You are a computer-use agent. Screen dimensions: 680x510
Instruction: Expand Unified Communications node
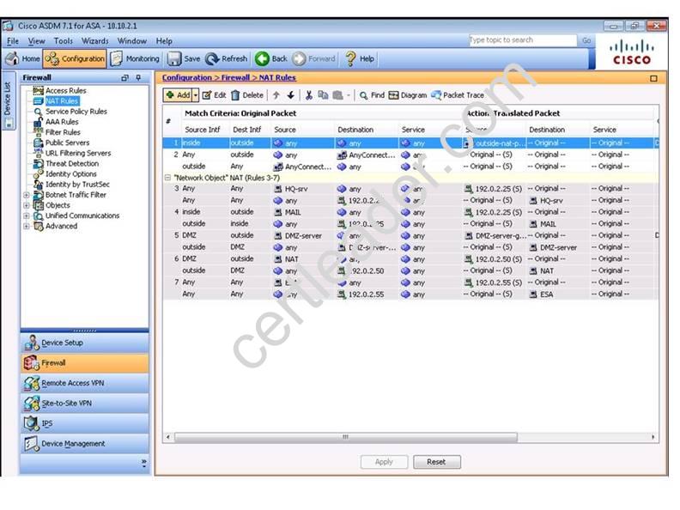[x=27, y=216]
